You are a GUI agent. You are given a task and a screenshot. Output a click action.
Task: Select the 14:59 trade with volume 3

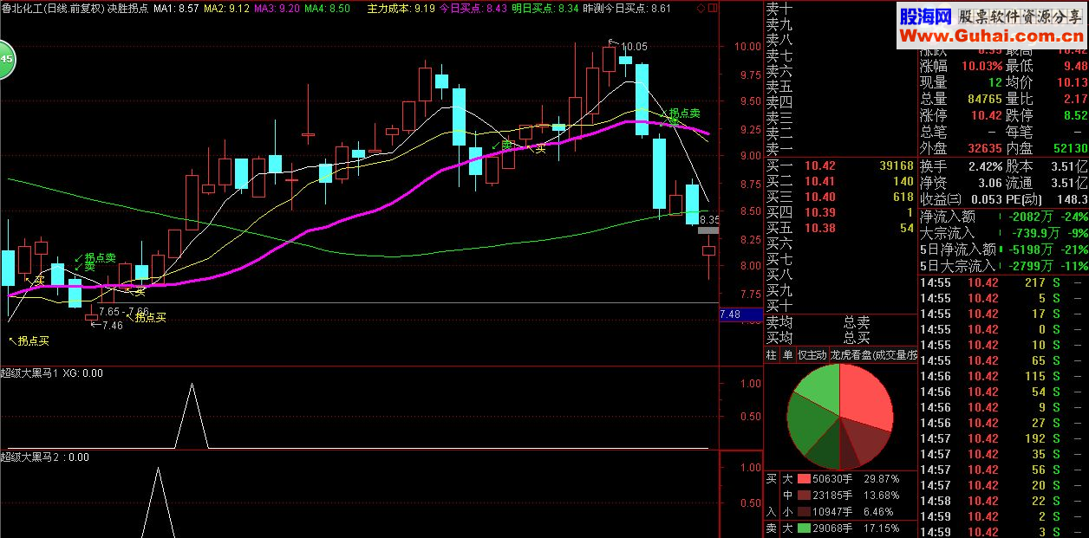pyautogui.click(x=1003, y=532)
